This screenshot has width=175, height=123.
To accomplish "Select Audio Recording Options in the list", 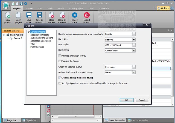I will click(42, 38).
